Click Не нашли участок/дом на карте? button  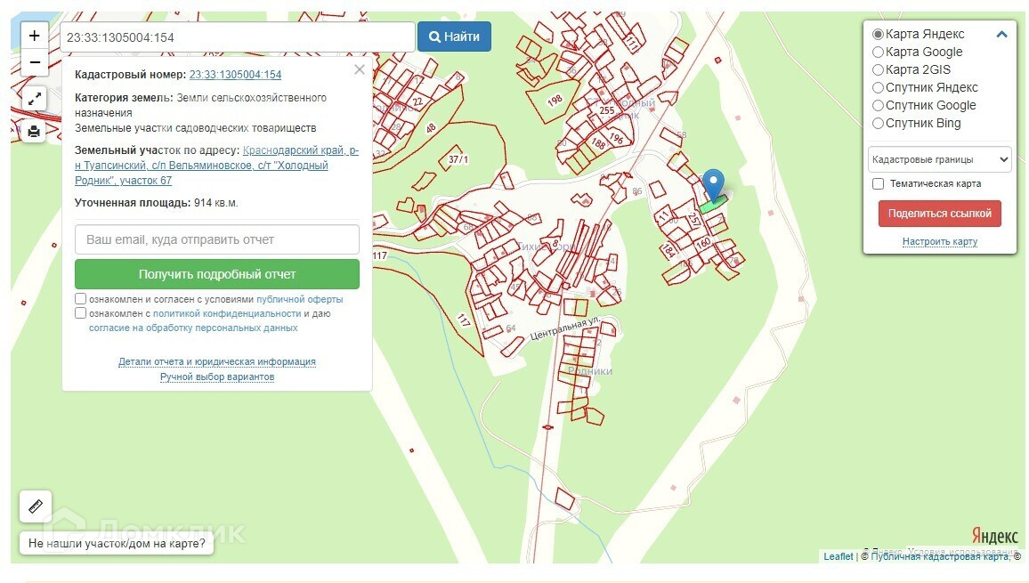click(x=117, y=544)
